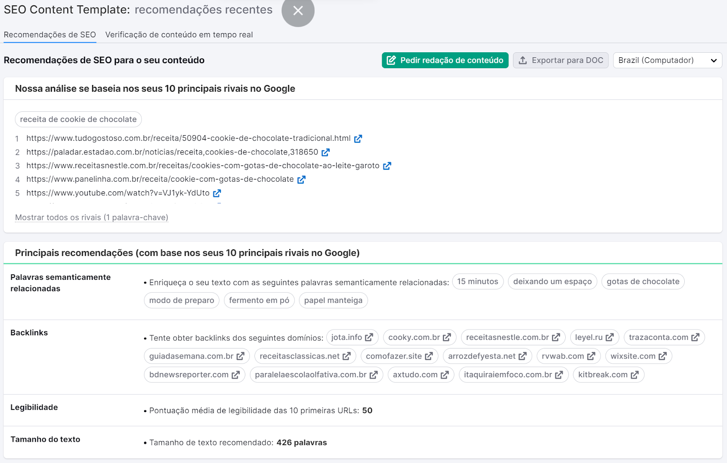Click external link icon in cooky.com.br chip
727x463 pixels.
pos(447,337)
